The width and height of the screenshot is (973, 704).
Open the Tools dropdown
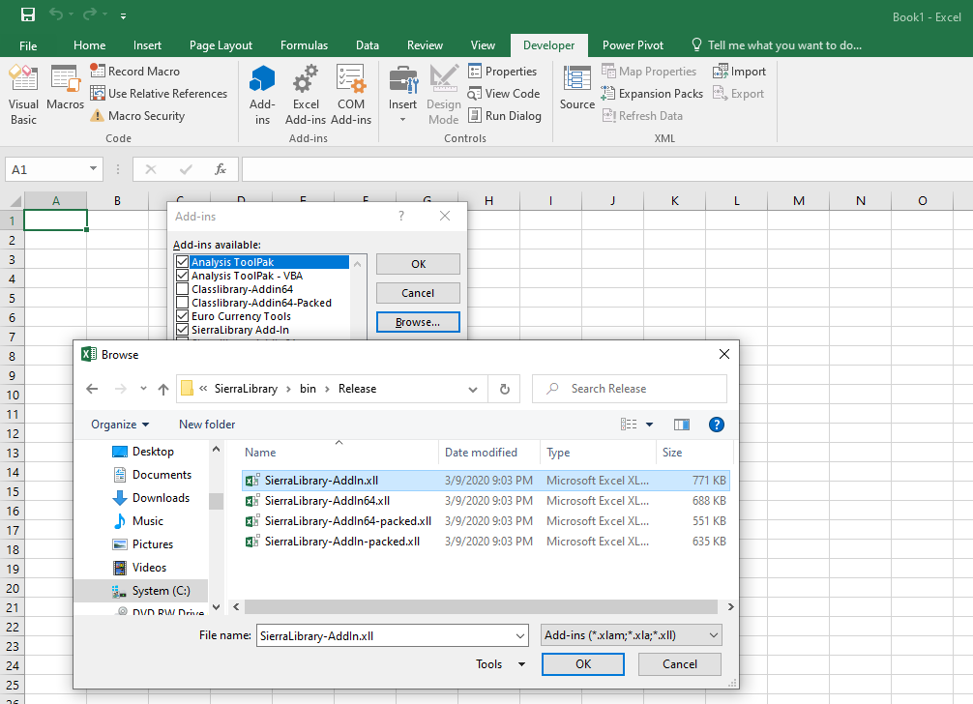pos(501,664)
